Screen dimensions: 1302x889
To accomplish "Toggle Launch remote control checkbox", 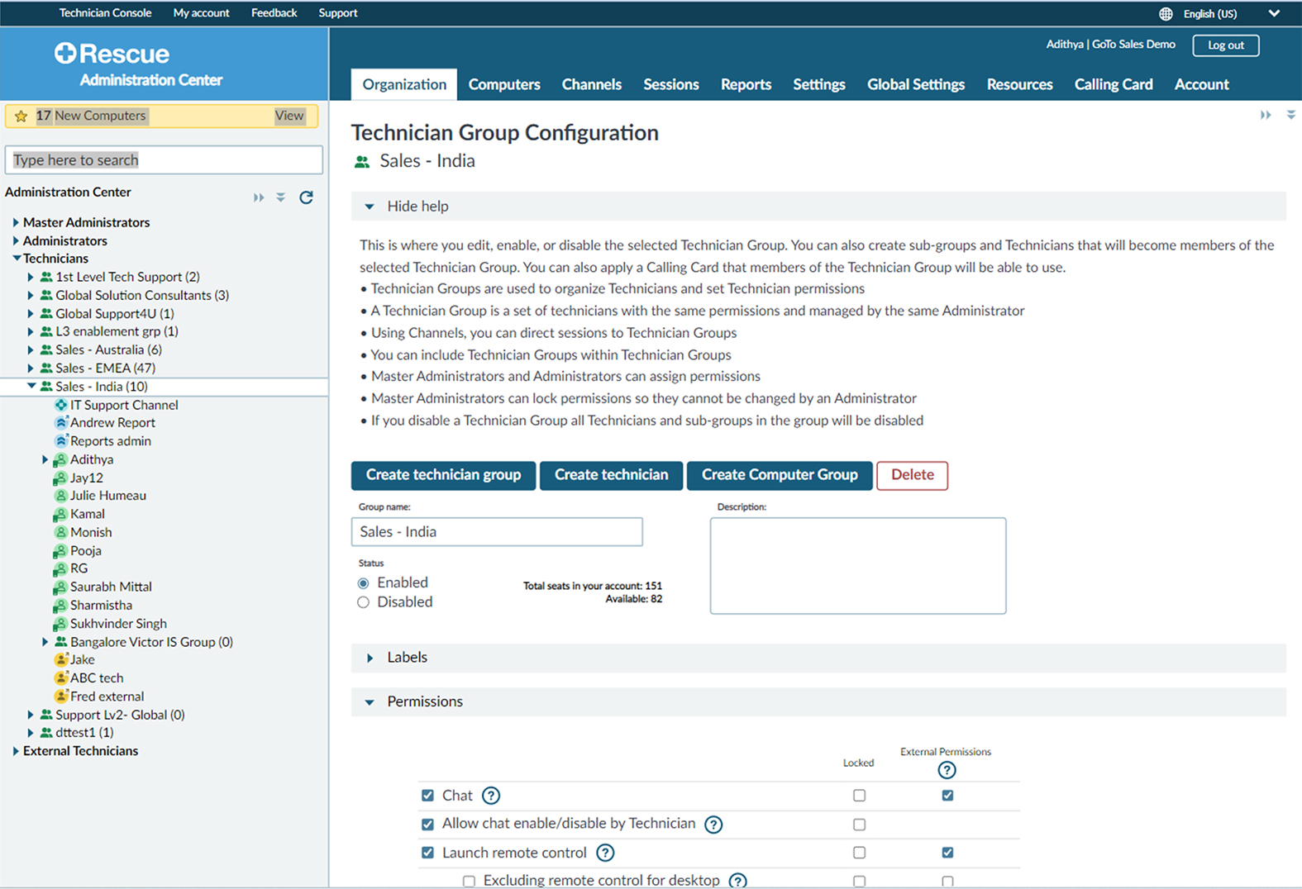I will pos(427,853).
